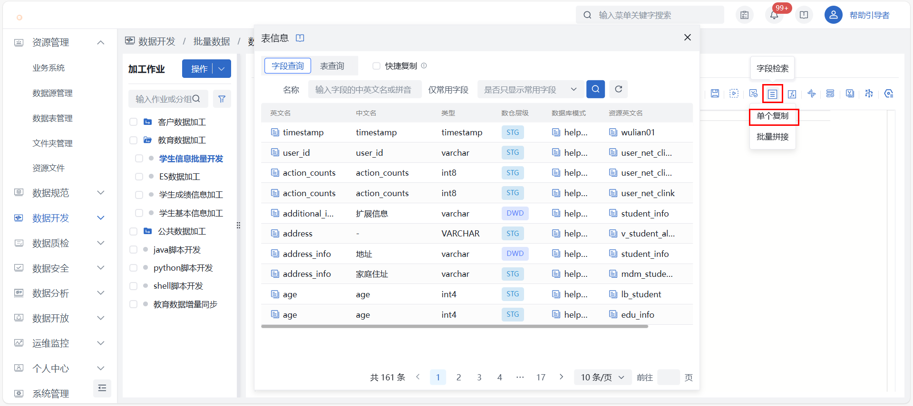
Task: Open the 10 条/页 page size dropdown
Action: click(602, 378)
